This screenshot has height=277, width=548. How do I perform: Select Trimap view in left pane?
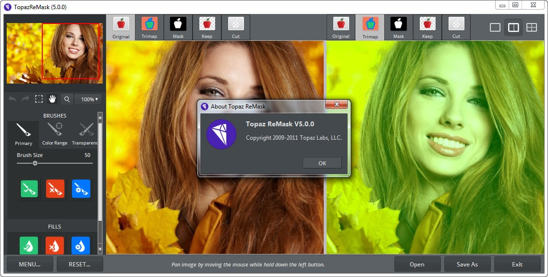pyautogui.click(x=149, y=27)
